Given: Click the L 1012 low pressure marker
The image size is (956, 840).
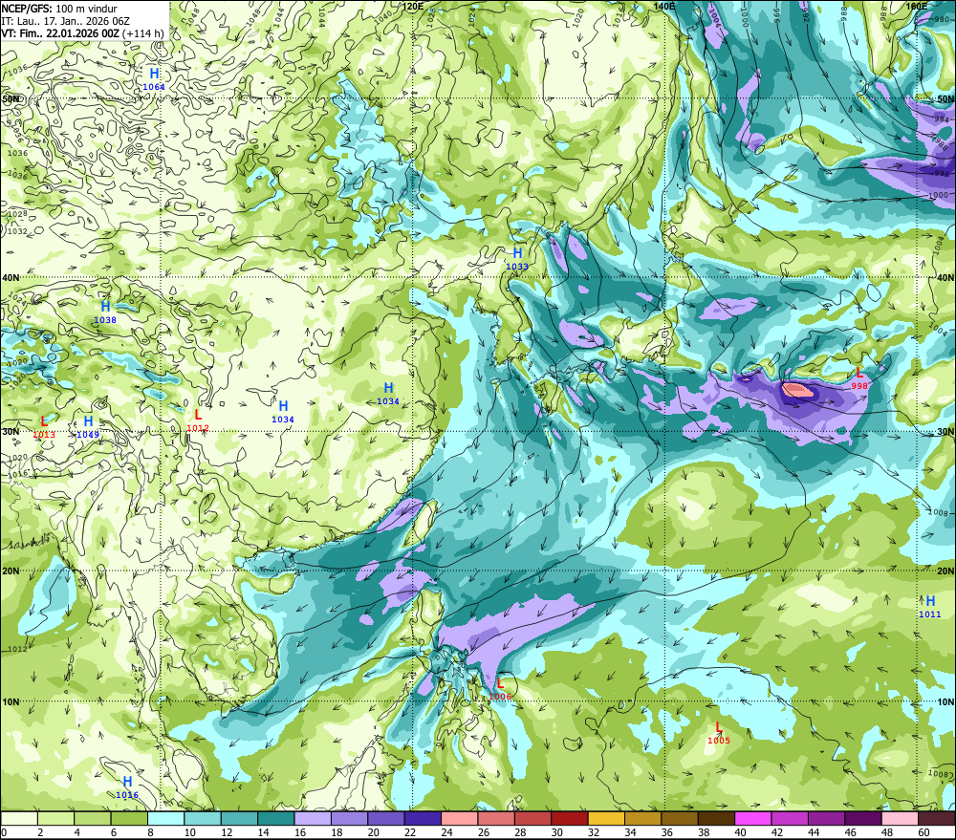Looking at the screenshot, I should tap(198, 420).
